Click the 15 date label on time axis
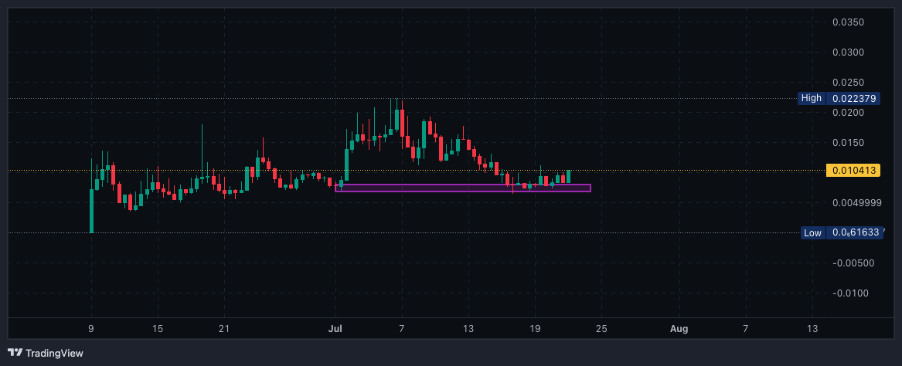The height and width of the screenshot is (366, 902). click(158, 329)
